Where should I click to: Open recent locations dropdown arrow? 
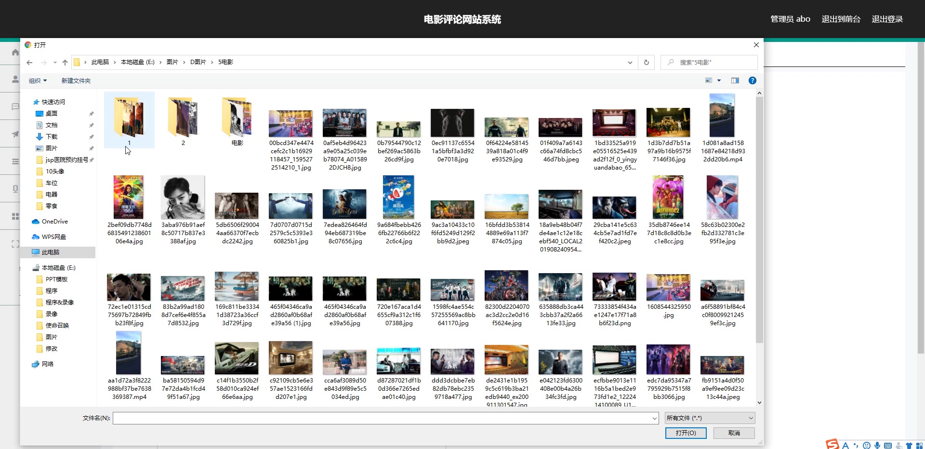pos(55,62)
